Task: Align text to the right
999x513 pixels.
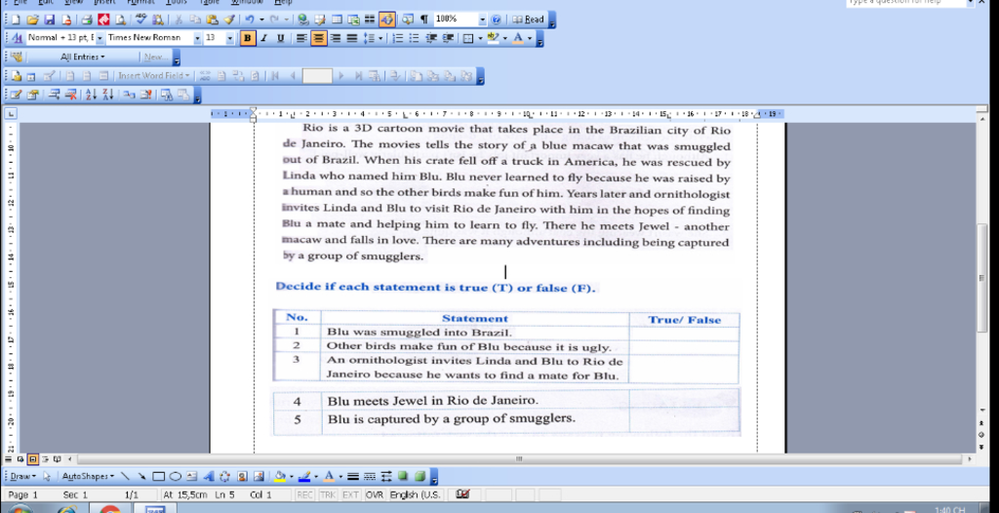Action: [336, 38]
